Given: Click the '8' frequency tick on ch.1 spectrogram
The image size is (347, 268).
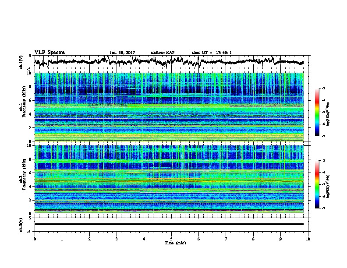Looking at the screenshot, I should pos(31,87).
